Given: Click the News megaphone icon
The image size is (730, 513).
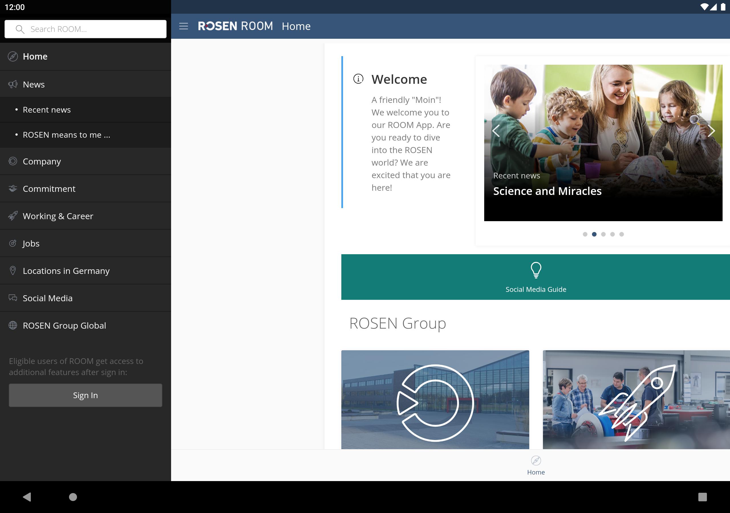Looking at the screenshot, I should 13,84.
